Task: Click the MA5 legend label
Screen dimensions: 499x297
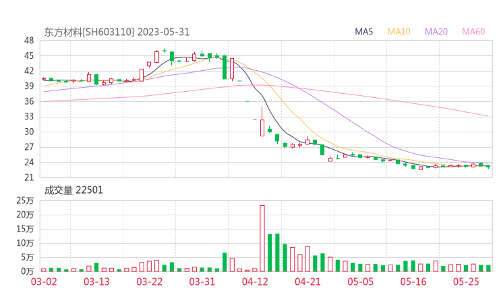Action: (363, 32)
